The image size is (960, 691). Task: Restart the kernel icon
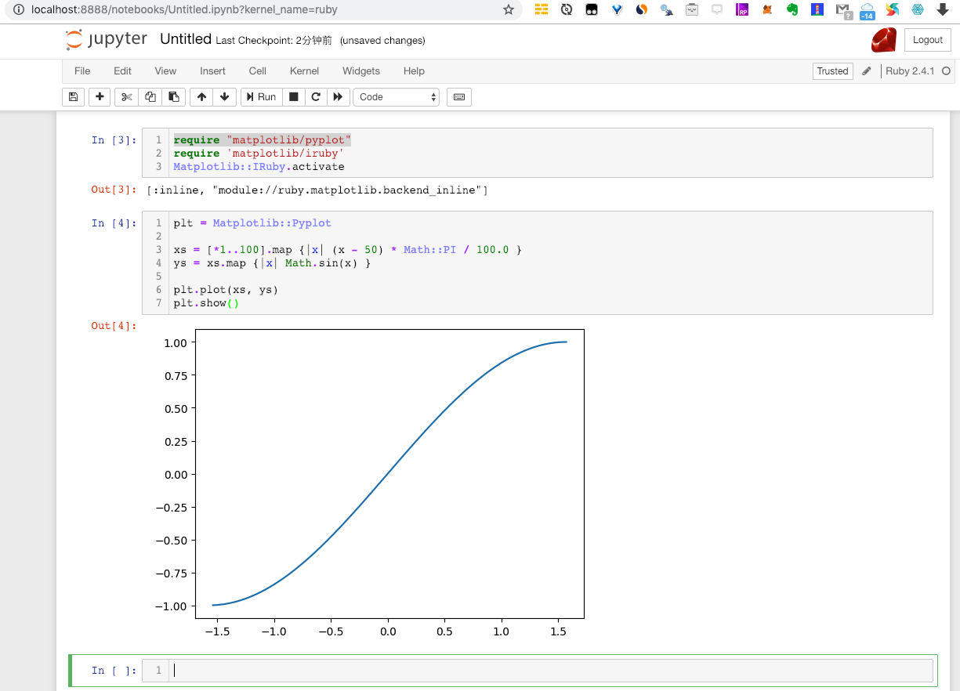316,97
